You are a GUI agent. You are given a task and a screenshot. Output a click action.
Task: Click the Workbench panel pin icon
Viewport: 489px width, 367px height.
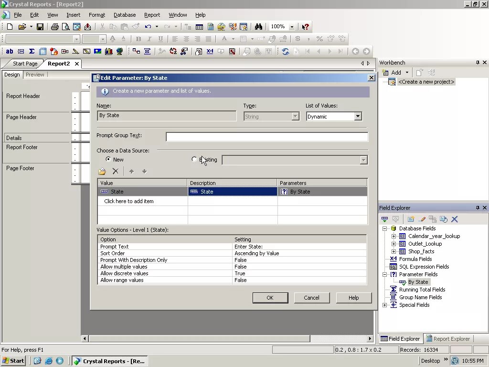[478, 63]
